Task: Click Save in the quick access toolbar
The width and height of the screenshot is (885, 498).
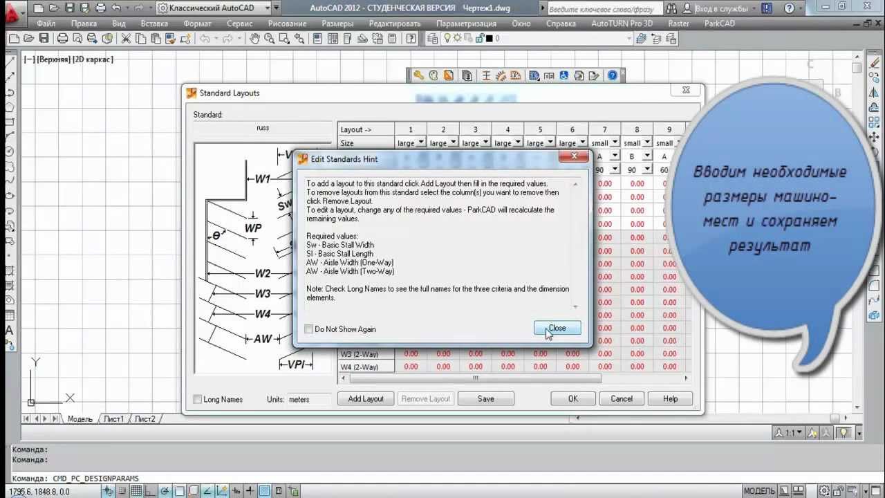Action: point(69,8)
